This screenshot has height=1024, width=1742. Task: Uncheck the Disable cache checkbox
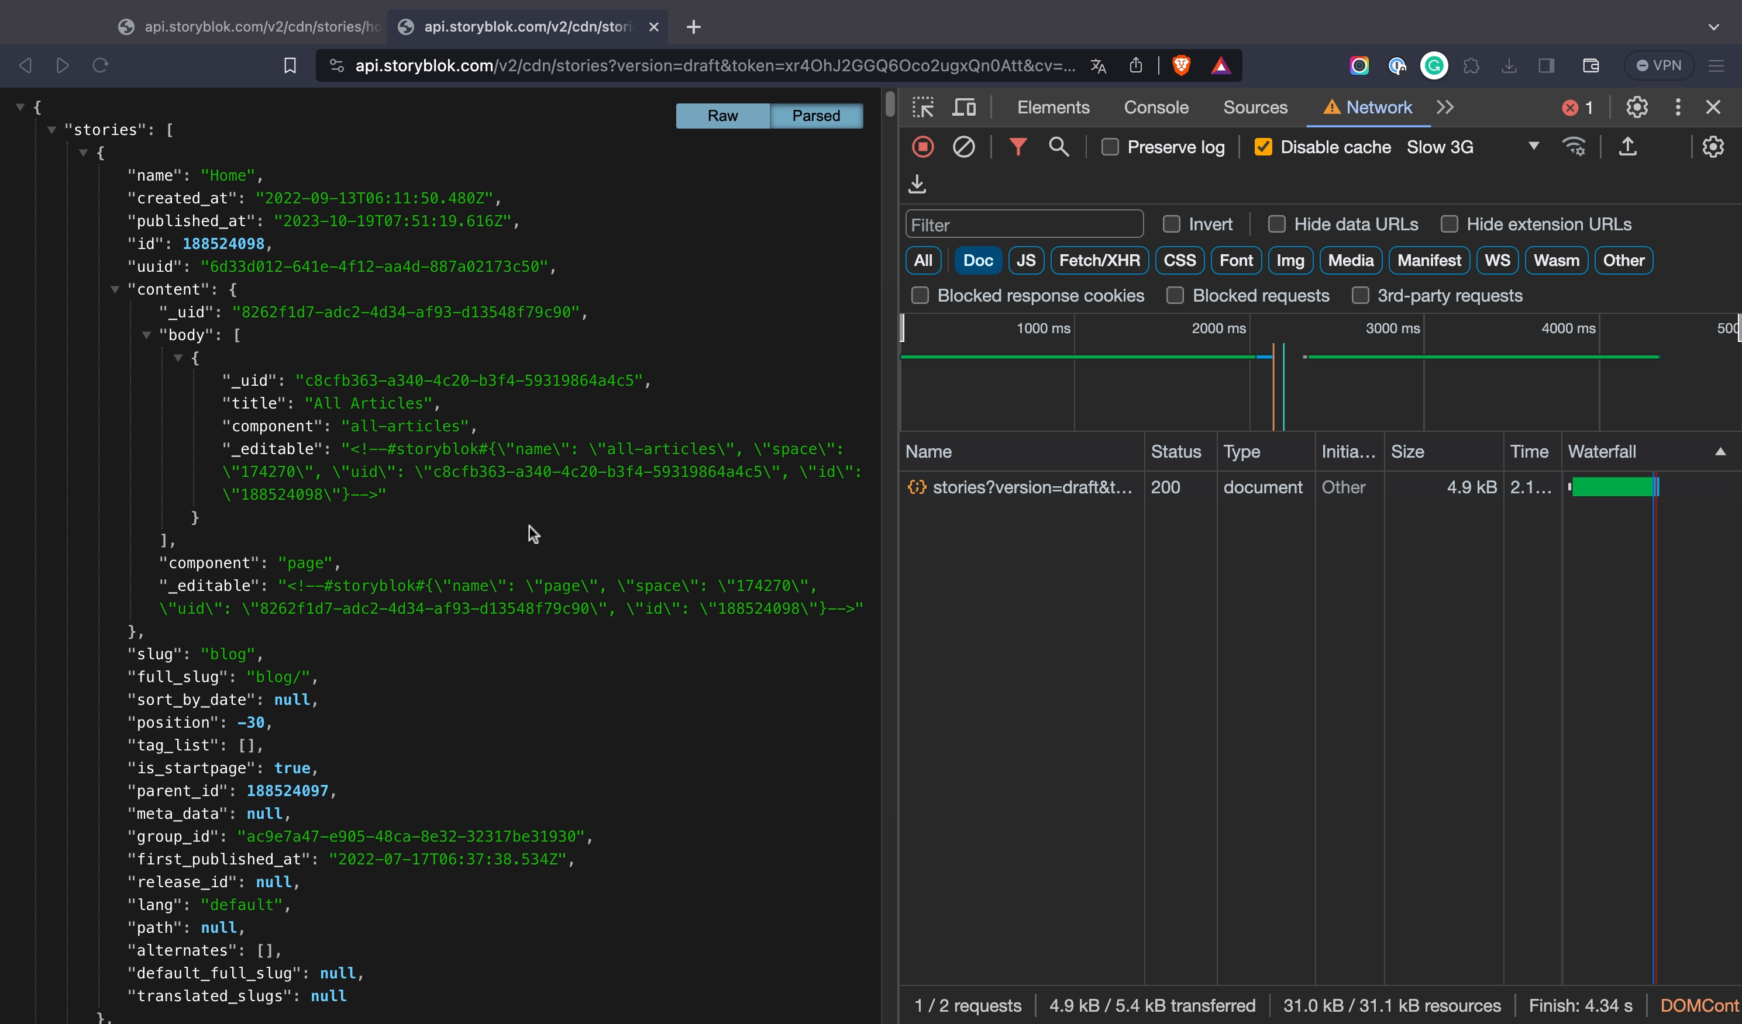1263,147
